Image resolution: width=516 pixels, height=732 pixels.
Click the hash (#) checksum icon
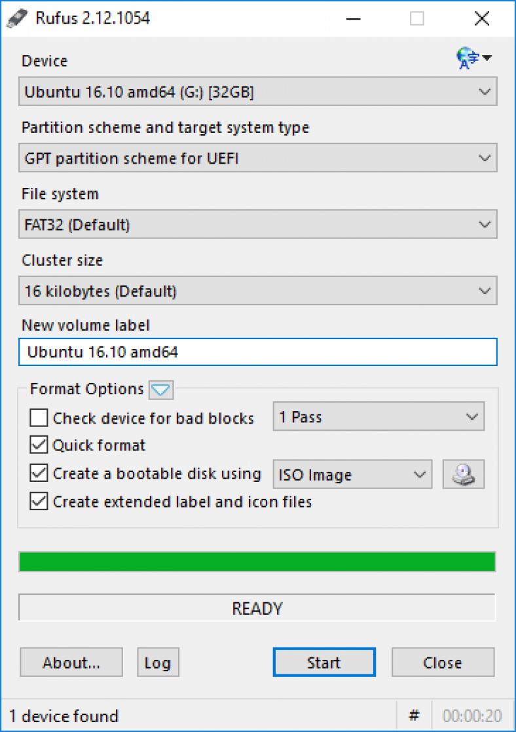click(414, 715)
